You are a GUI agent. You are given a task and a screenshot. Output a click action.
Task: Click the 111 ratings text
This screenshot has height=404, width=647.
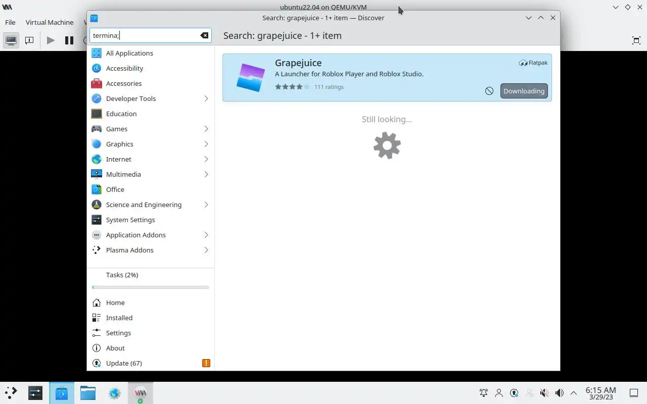[x=329, y=87]
